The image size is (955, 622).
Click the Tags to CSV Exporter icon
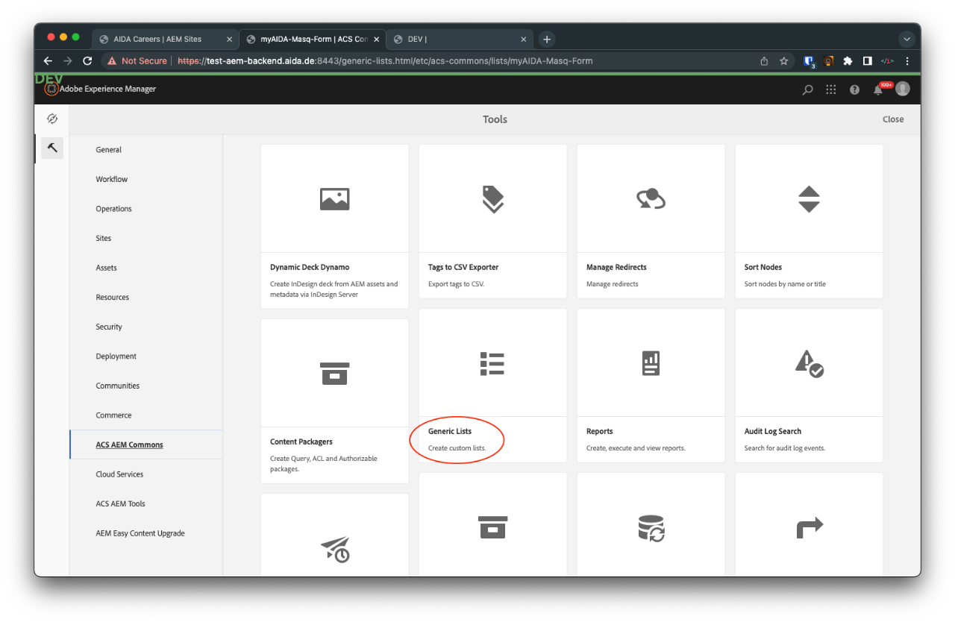[x=492, y=199]
